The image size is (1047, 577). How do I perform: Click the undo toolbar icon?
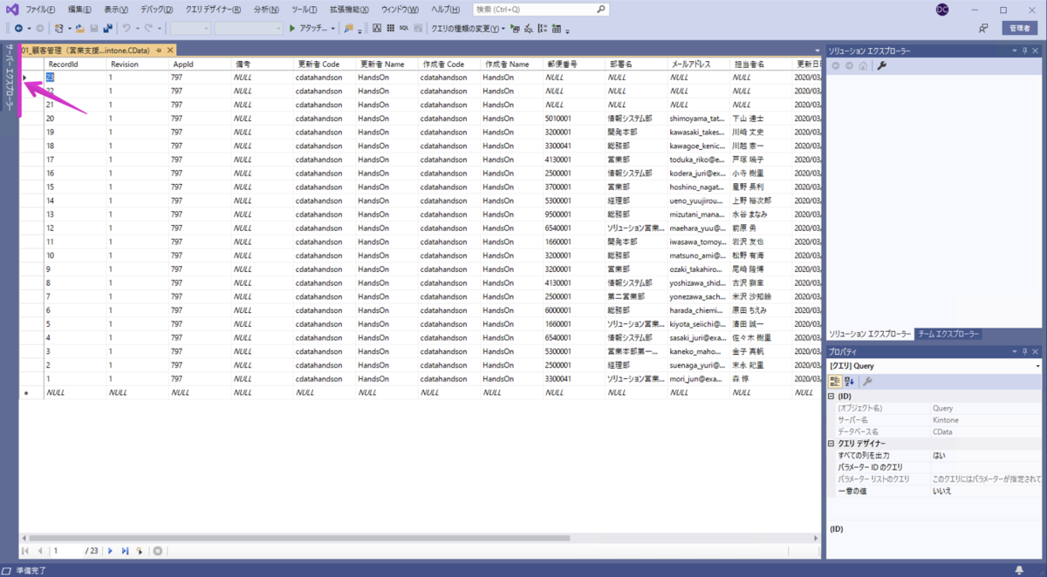coord(126,28)
